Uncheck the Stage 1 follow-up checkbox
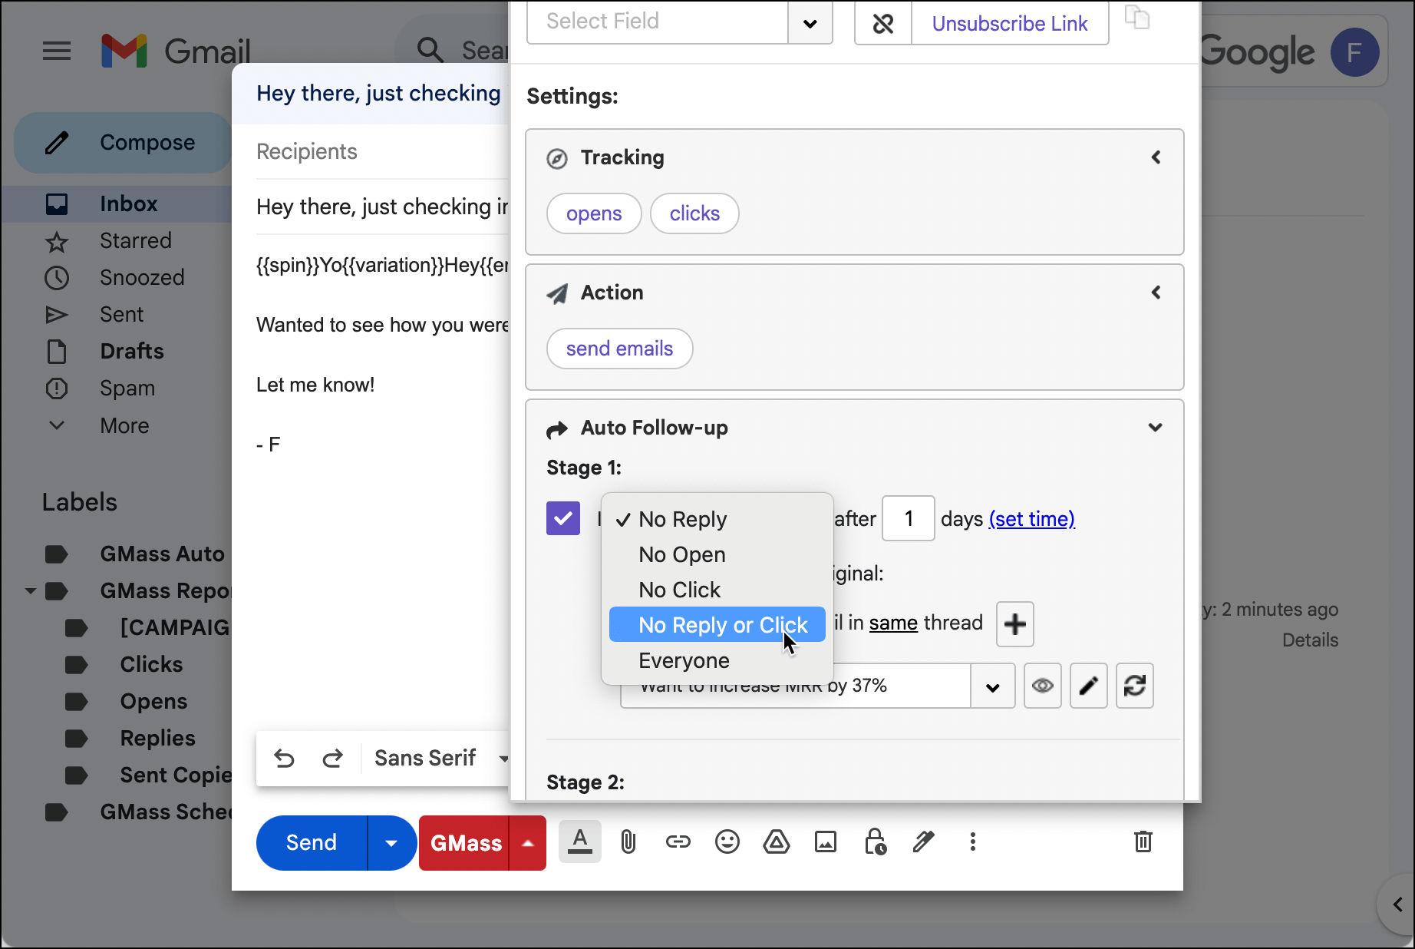 [x=563, y=518]
